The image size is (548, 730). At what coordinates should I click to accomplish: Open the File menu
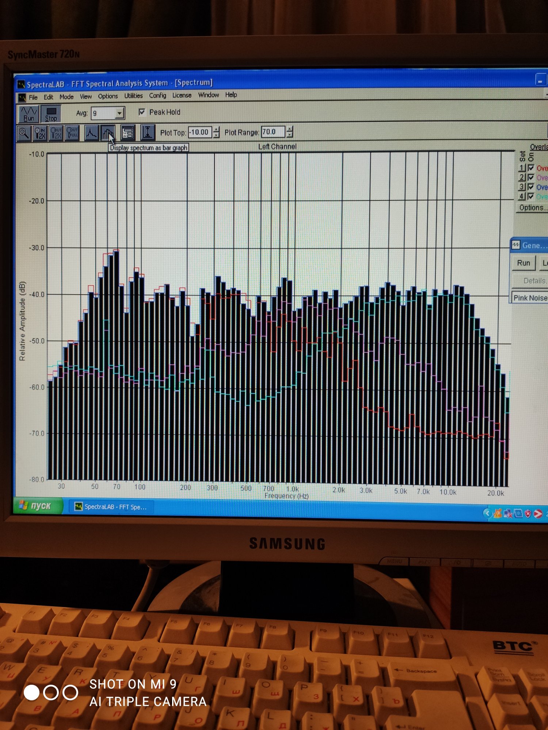pyautogui.click(x=33, y=97)
